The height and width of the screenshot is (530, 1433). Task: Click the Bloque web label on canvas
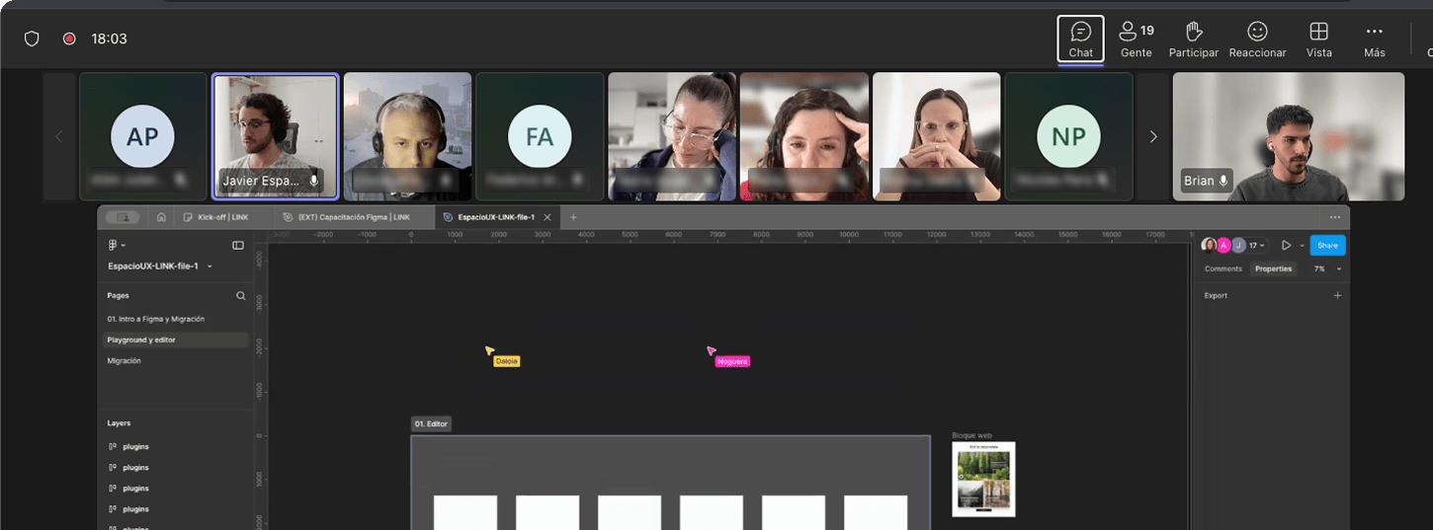[971, 434]
